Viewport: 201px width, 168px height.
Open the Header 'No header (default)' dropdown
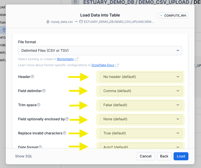(141, 77)
